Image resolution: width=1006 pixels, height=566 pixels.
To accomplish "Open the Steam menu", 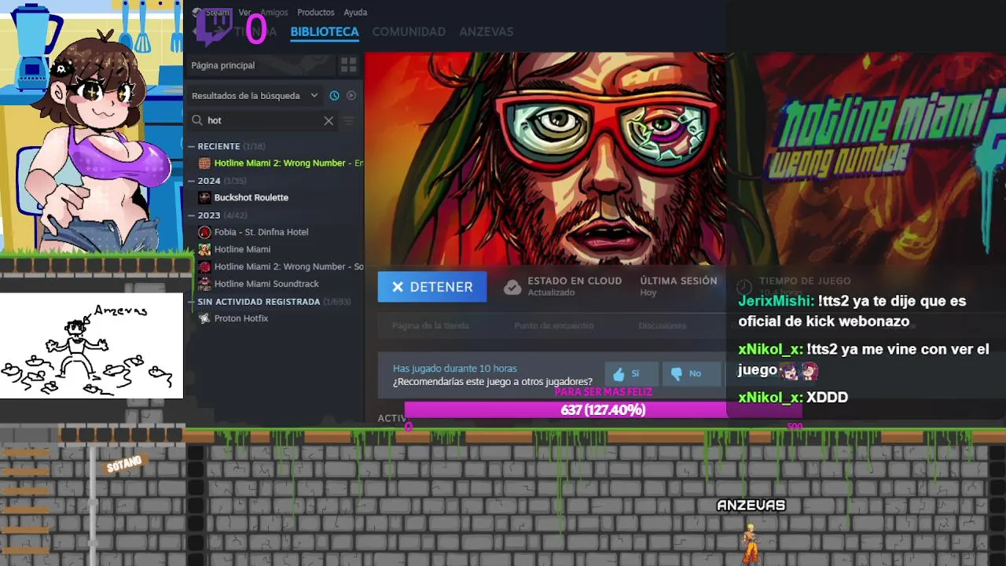I will pos(217,13).
